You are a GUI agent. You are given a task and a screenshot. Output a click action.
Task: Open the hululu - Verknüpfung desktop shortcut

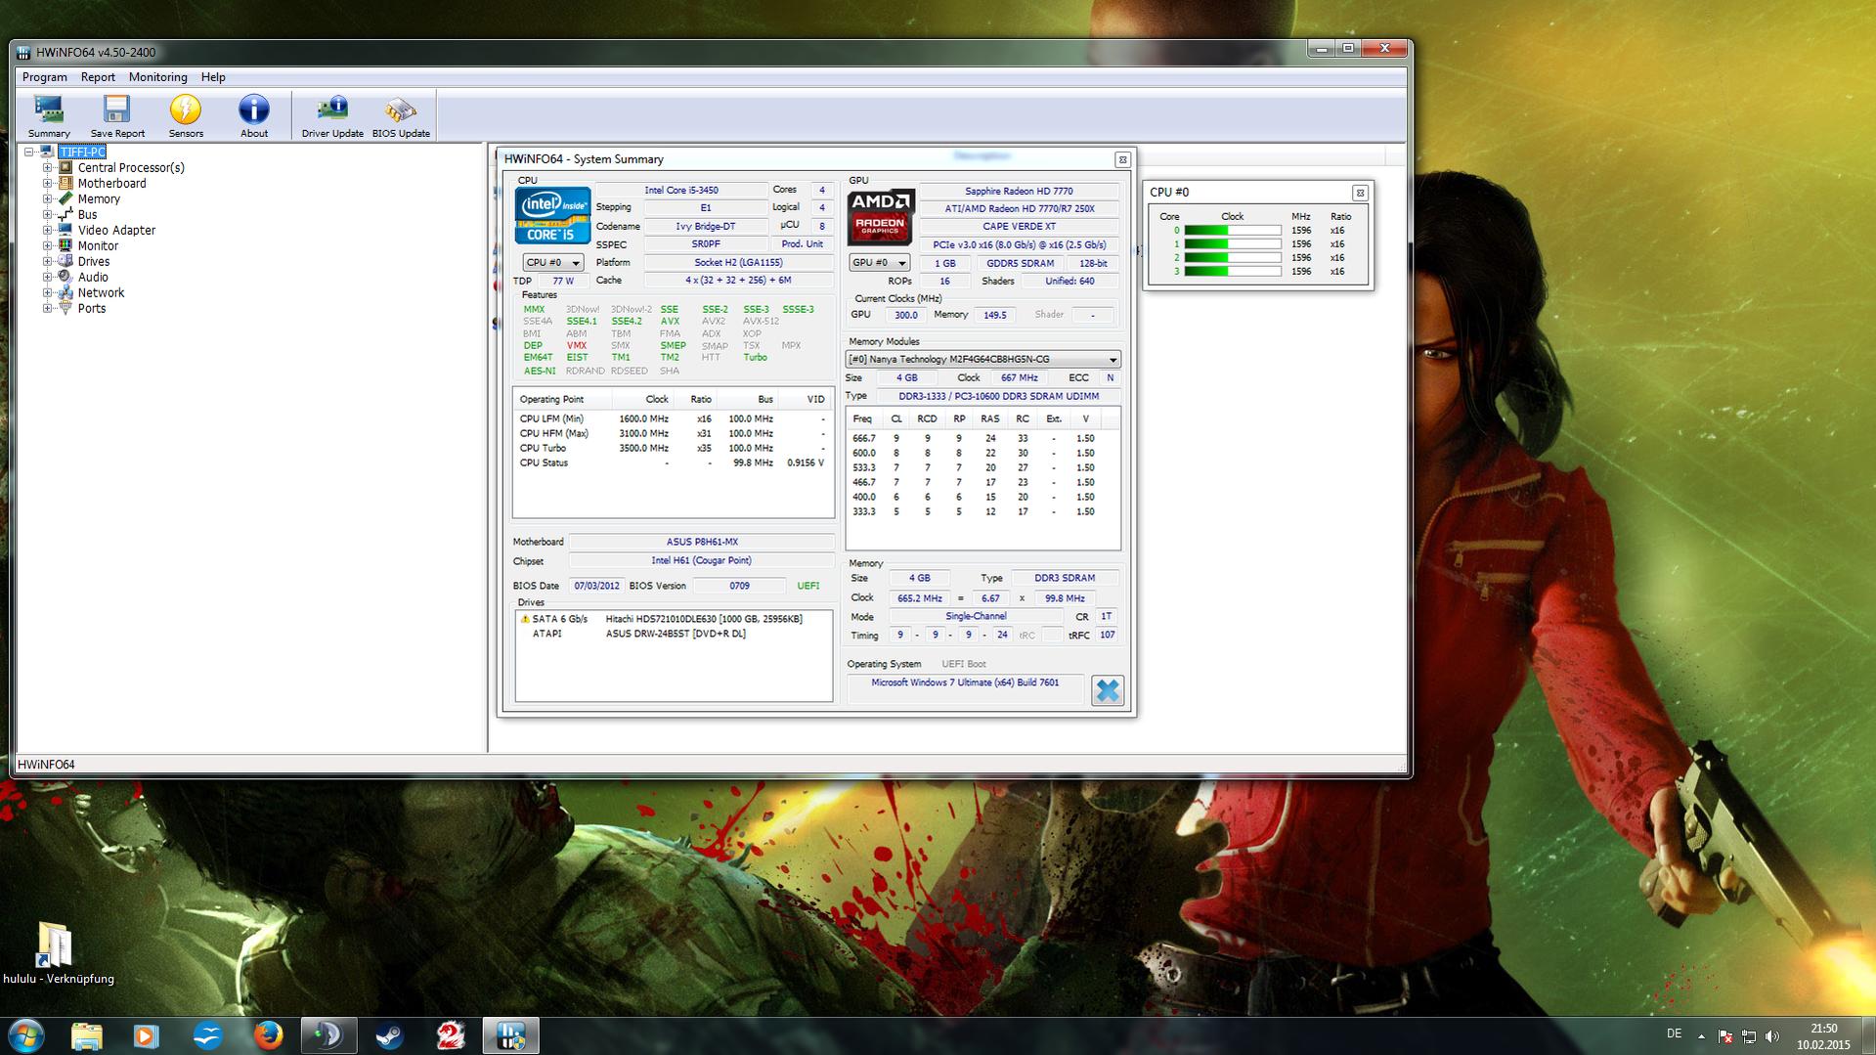pyautogui.click(x=58, y=953)
